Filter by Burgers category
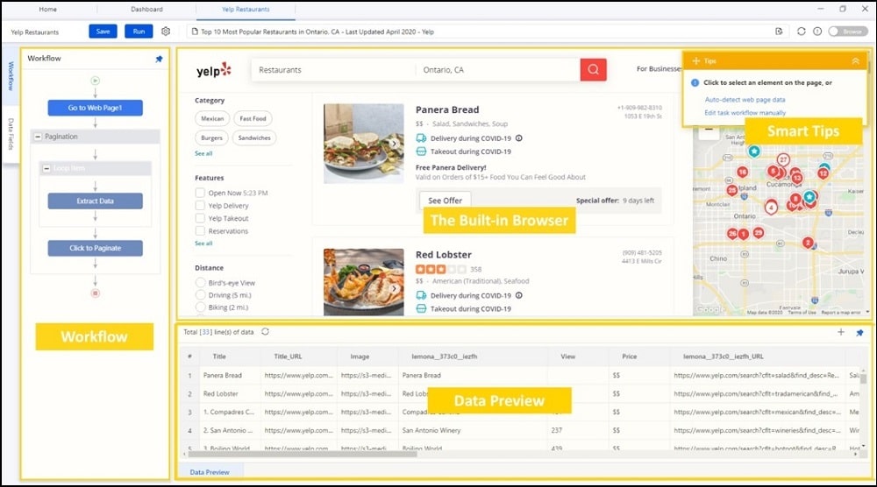877x487 pixels. coord(211,138)
